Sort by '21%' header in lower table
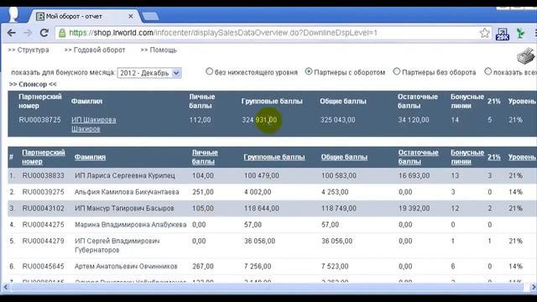This screenshot has height=302, width=537. (x=494, y=157)
